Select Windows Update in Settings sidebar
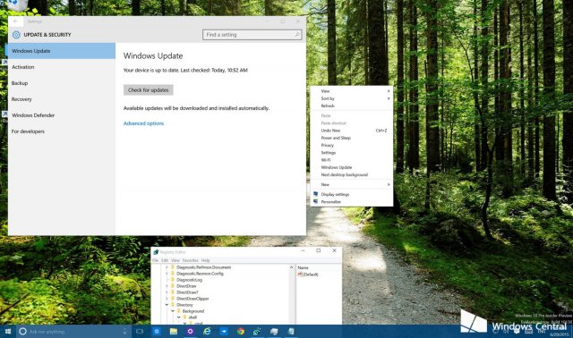573x338 pixels. (x=61, y=51)
